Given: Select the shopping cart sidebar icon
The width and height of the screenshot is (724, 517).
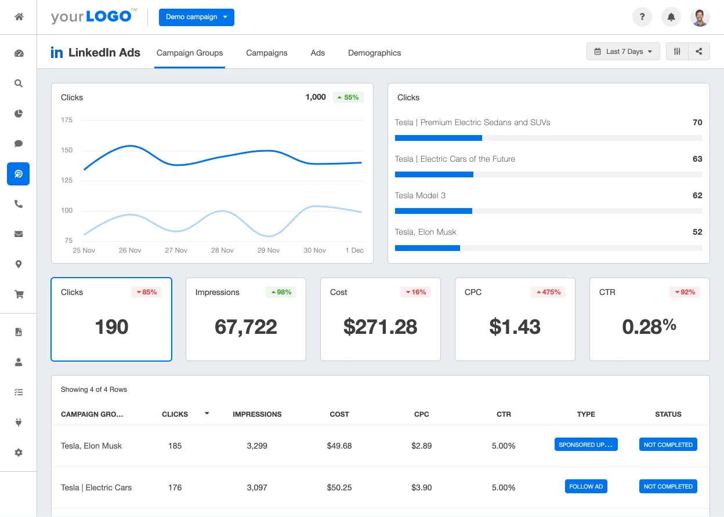Looking at the screenshot, I should (x=18, y=294).
